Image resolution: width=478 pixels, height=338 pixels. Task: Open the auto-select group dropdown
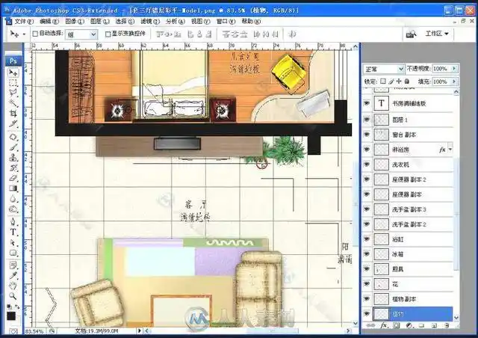click(81, 34)
